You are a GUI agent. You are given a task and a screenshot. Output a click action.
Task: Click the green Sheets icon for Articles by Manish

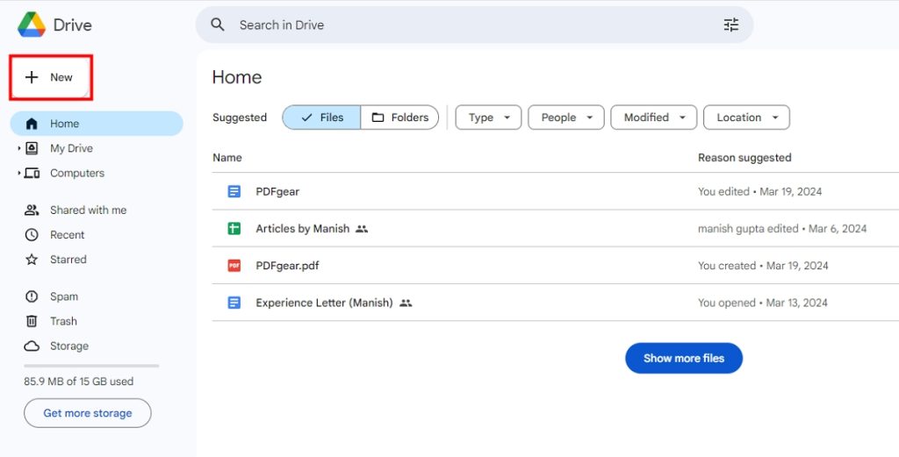pos(234,229)
